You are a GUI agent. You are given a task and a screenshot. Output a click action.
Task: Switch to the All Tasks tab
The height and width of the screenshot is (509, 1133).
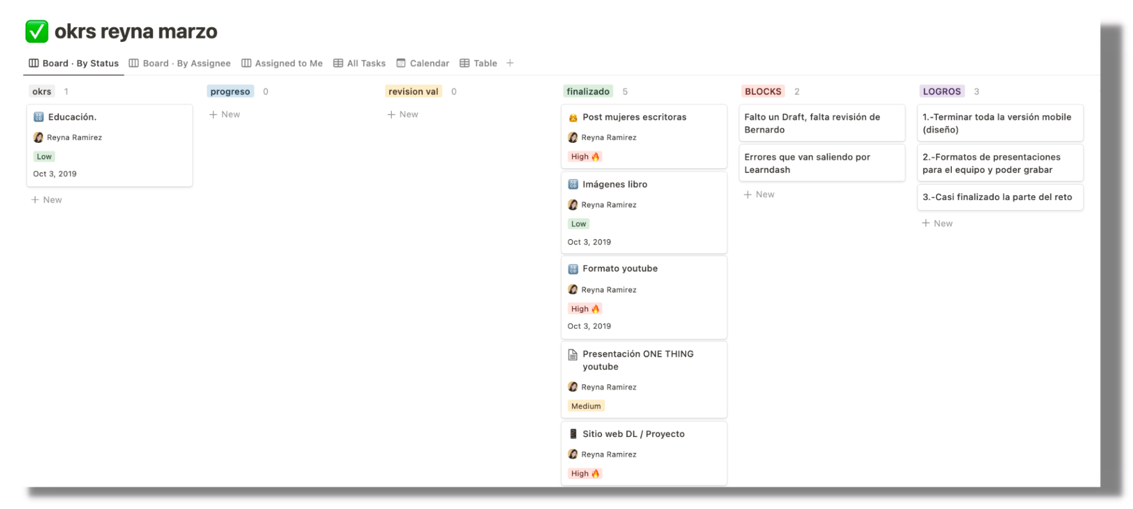pos(359,63)
